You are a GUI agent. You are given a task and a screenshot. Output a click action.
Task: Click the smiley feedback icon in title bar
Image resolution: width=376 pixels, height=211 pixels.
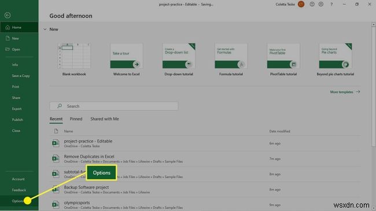tap(312, 4)
